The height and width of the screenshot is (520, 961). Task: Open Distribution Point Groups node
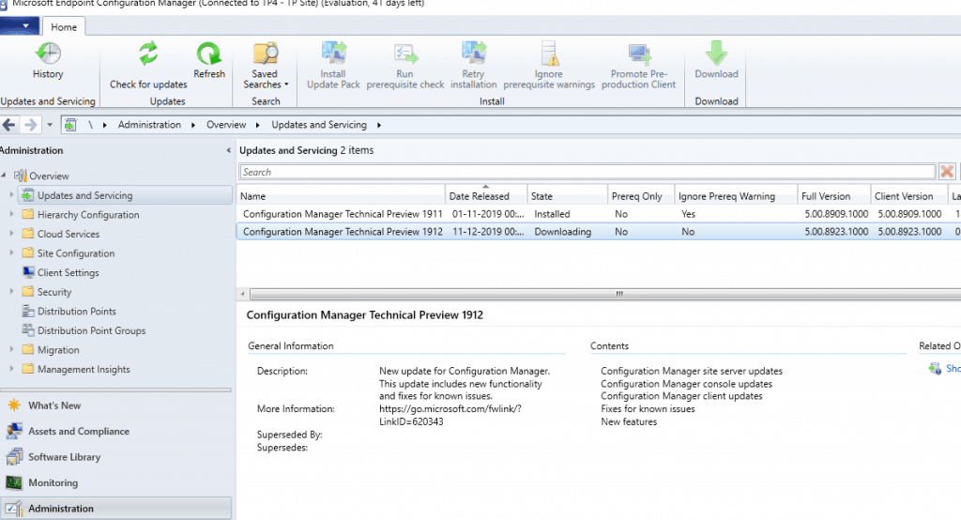[91, 330]
